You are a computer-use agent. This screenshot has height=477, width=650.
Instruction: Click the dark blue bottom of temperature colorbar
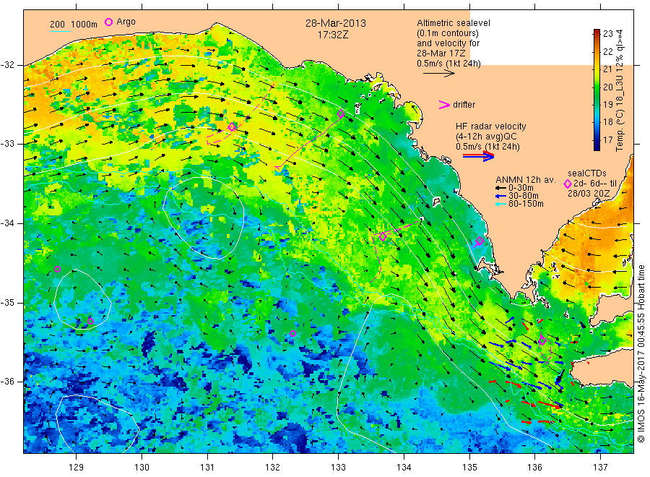click(597, 146)
